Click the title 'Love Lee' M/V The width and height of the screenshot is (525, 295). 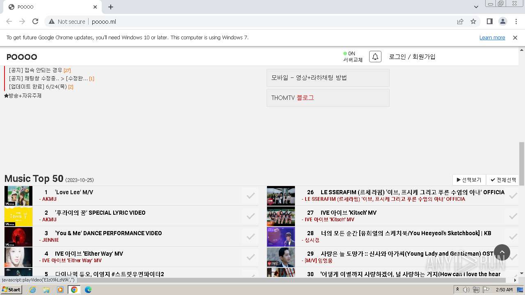[x=74, y=192]
